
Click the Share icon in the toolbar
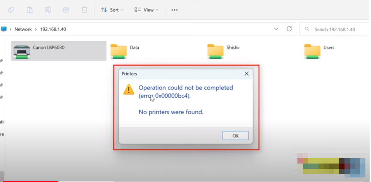66,10
